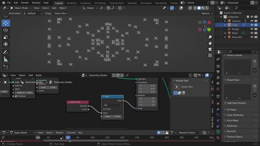The image size is (260, 146).
Task: Select the Add Cube tool
Action: [6, 67]
